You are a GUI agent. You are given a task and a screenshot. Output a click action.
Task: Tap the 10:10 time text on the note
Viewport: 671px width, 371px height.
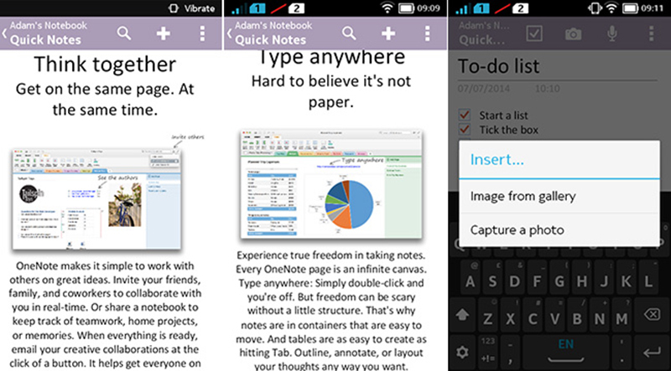click(547, 89)
